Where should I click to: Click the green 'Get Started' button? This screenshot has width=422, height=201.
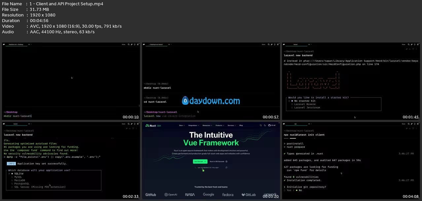[x=200, y=161]
